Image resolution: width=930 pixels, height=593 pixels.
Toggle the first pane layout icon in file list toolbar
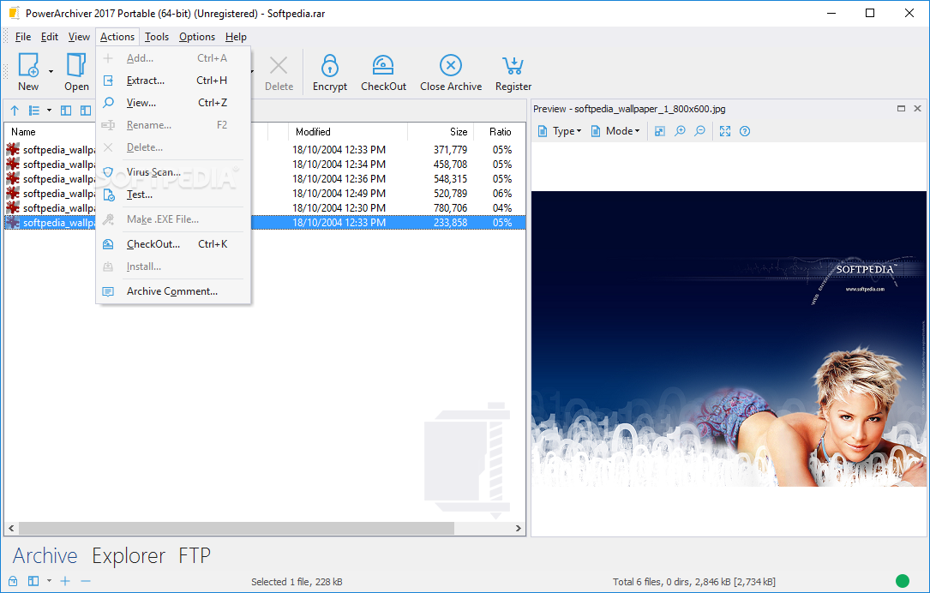coord(67,111)
